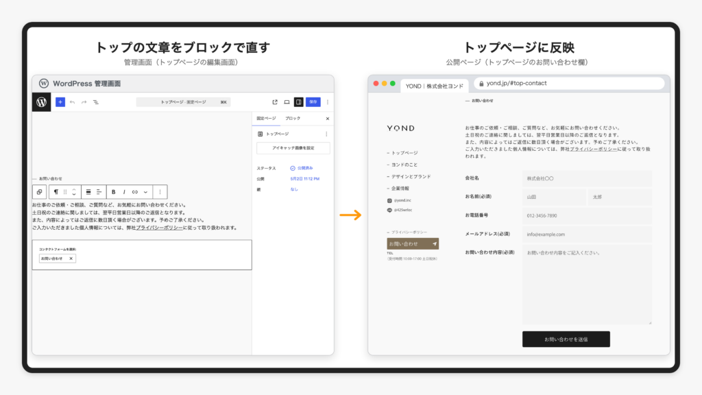Undo the last edit in WordPress editor
Image resolution: width=702 pixels, height=395 pixels.
coord(72,102)
